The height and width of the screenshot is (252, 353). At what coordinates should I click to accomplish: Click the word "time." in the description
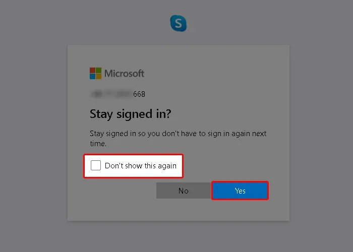point(98,144)
